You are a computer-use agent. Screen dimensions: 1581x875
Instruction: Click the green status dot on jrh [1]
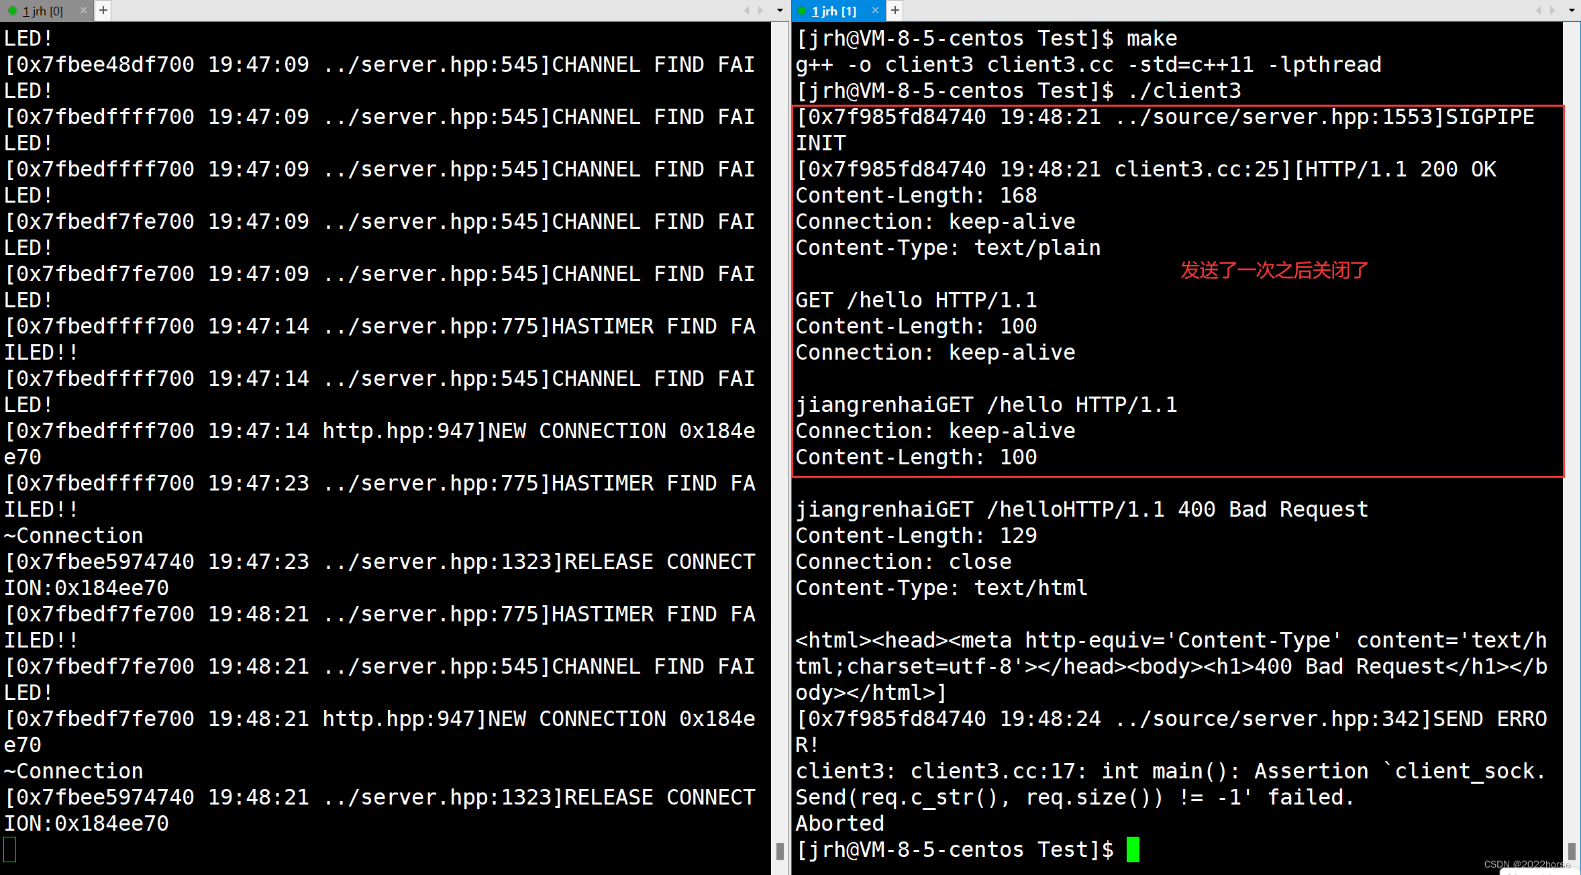tap(802, 11)
